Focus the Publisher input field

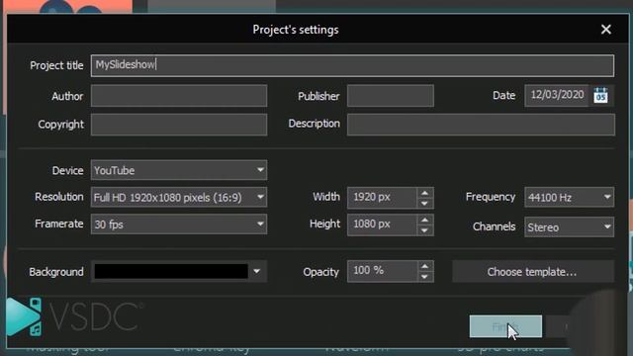[391, 96]
